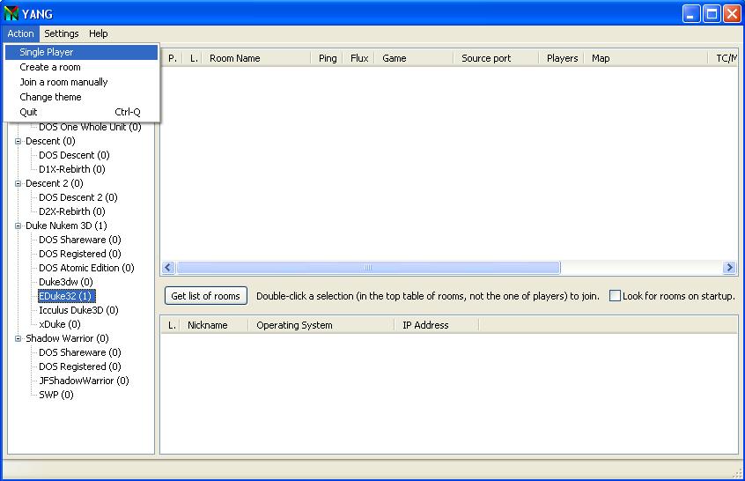Viewport: 745px width, 481px height.
Task: Select DOS One Whole Unit (0) item
Action: (90, 127)
